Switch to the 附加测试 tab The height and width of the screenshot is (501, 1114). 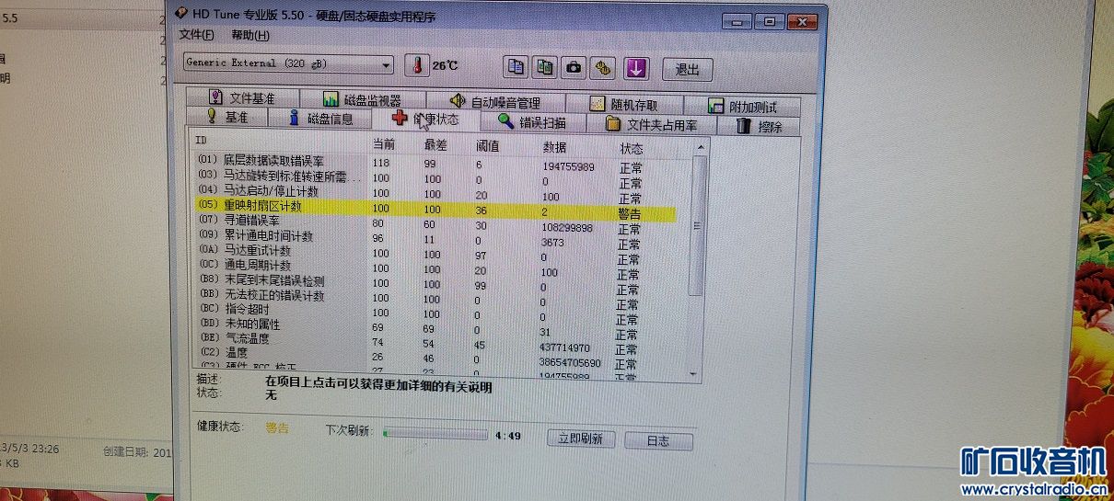pyautogui.click(x=743, y=106)
